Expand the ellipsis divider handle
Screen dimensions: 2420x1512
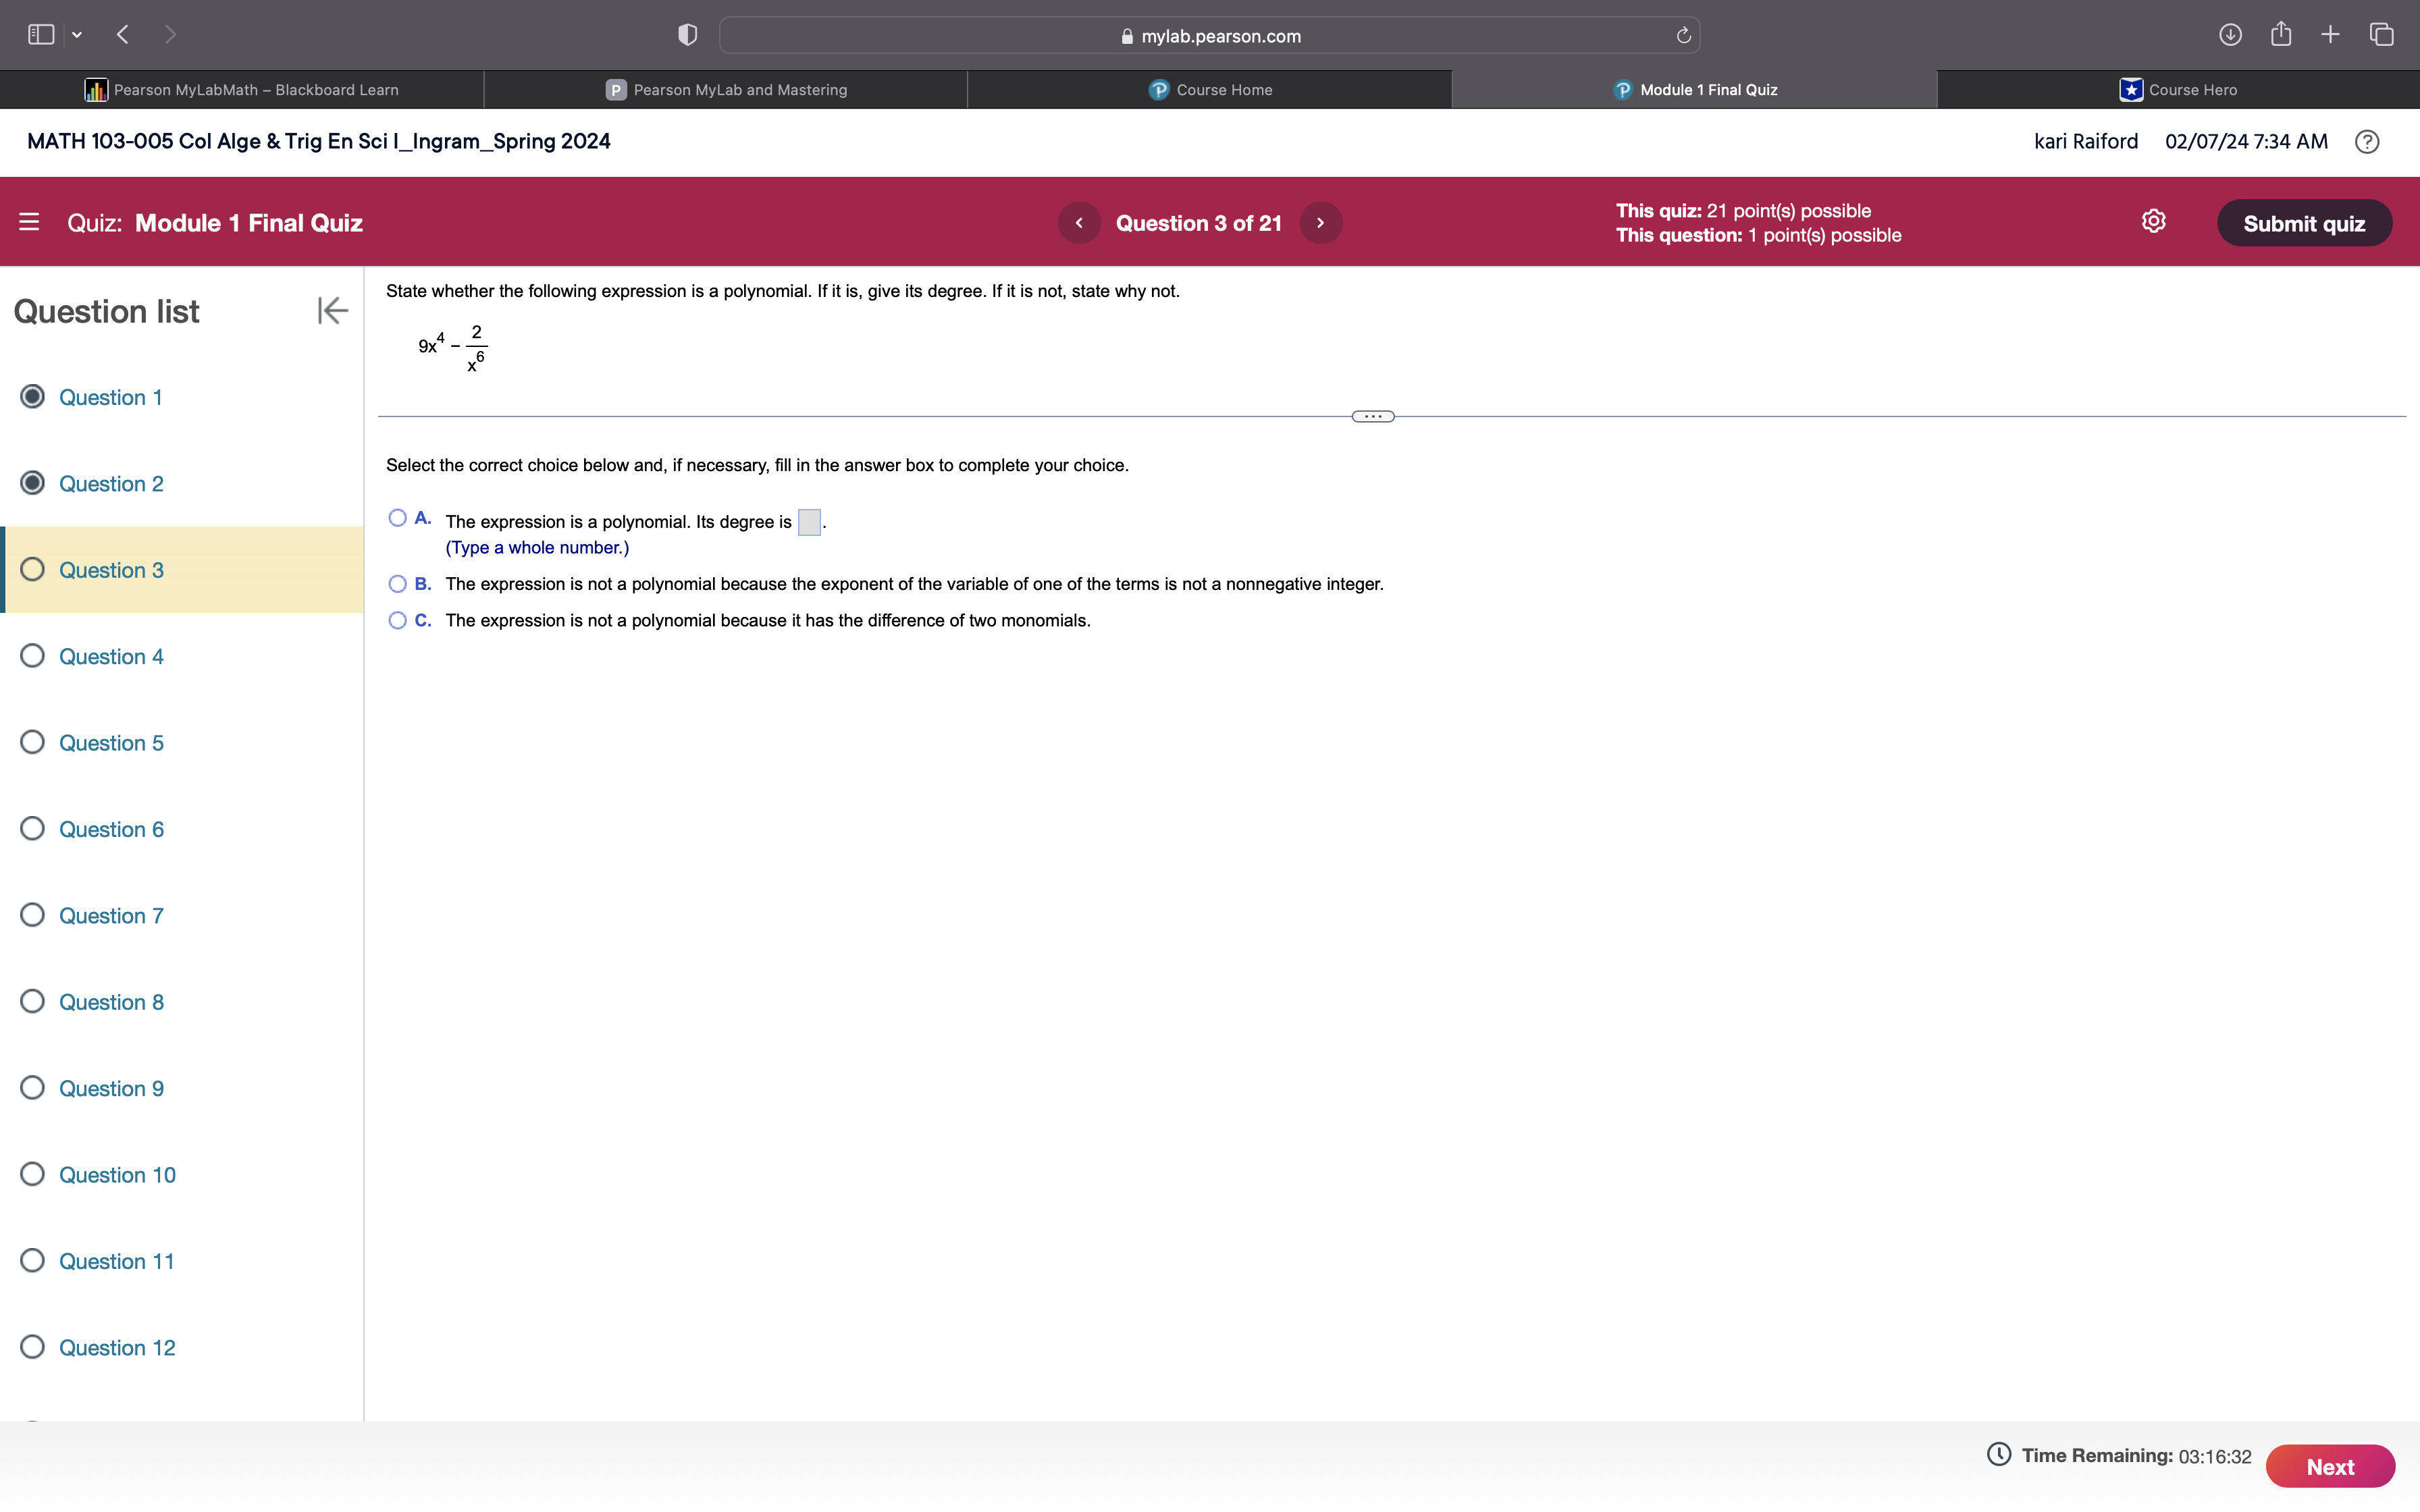pyautogui.click(x=1372, y=417)
